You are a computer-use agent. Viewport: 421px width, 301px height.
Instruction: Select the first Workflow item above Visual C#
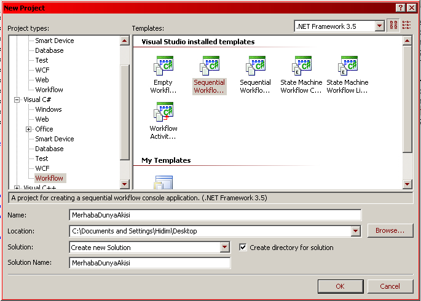49,90
